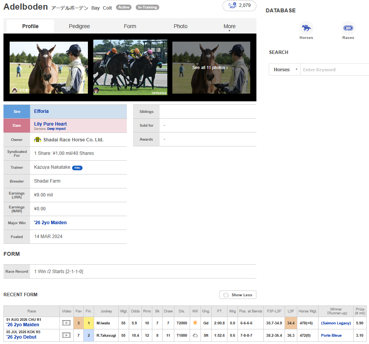Switch to the Profile tab
The image size is (369, 344).
click(x=30, y=26)
